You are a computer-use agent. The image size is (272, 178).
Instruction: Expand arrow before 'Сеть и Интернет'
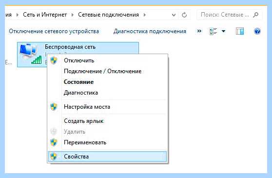tap(18, 15)
